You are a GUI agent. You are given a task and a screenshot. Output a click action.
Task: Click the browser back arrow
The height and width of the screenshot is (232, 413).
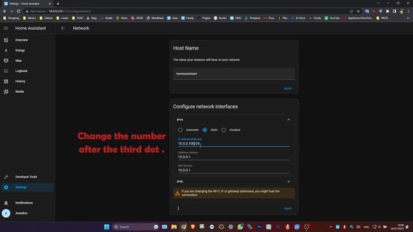5,12
